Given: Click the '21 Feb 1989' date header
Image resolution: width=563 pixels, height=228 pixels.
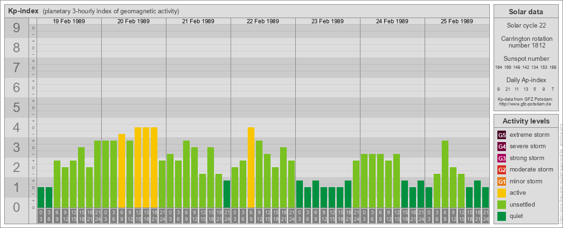Looking at the screenshot, I should coord(198,21).
